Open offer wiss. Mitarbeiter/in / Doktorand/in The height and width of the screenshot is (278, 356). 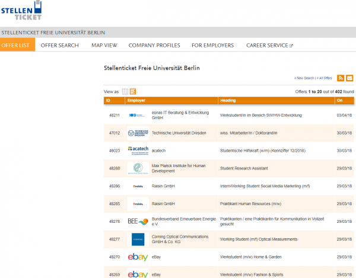(249, 133)
